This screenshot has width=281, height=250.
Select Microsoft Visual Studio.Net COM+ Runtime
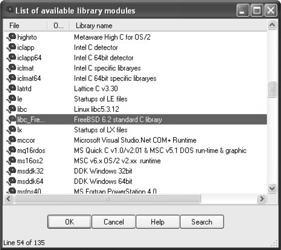(x=136, y=140)
